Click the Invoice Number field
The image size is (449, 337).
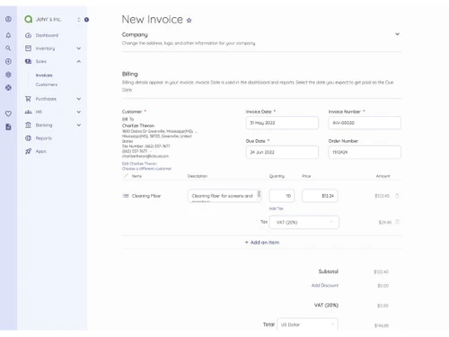point(365,123)
